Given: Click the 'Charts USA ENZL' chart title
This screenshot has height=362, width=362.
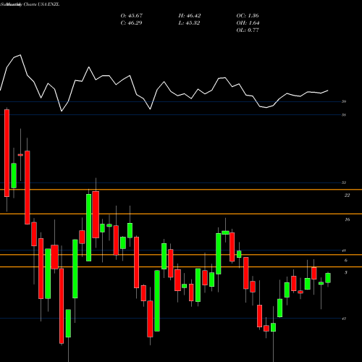Looking at the screenshot, I should [x=41, y=4].
